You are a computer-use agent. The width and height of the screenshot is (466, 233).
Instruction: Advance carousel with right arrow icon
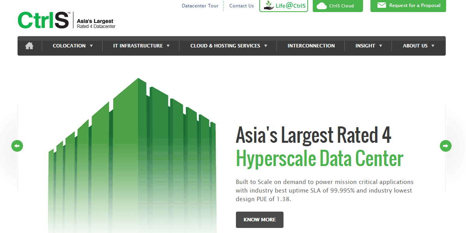tap(445, 146)
